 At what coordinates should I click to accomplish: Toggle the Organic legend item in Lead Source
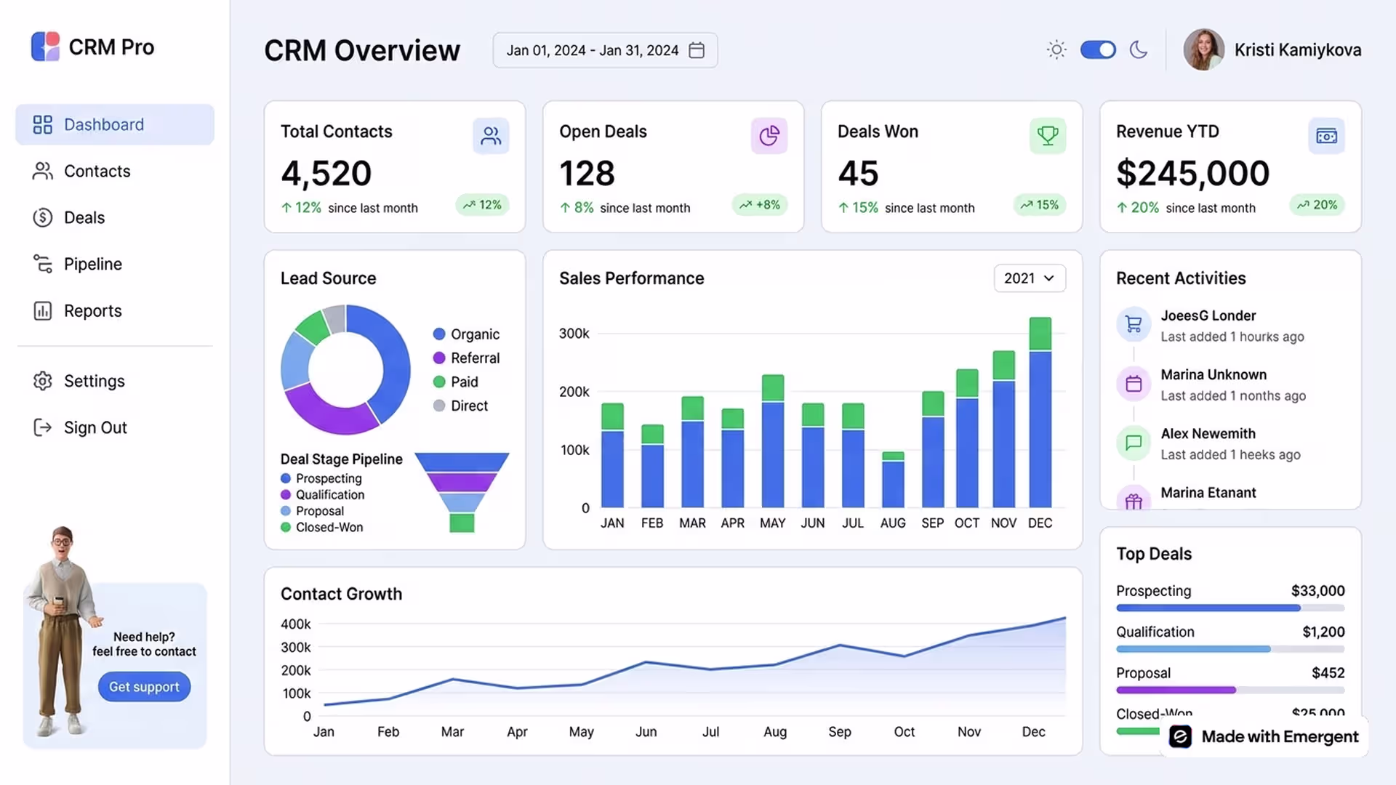coord(466,334)
